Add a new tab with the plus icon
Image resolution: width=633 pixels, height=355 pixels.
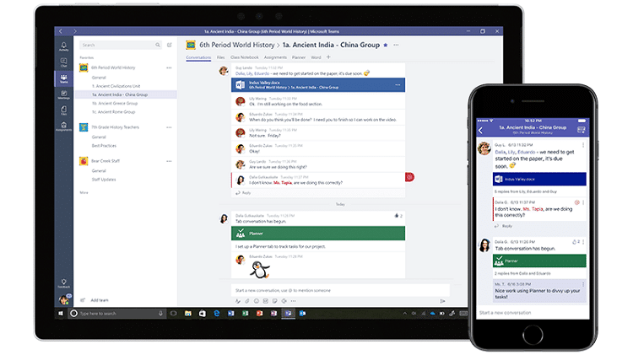coord(328,57)
